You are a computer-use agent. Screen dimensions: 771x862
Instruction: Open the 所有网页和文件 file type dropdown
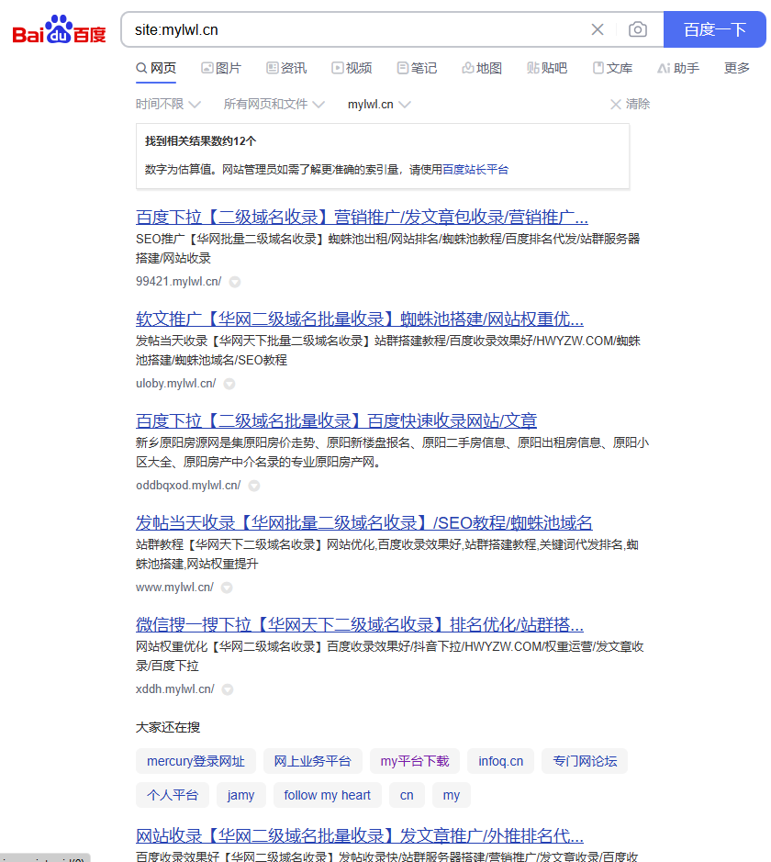[274, 104]
